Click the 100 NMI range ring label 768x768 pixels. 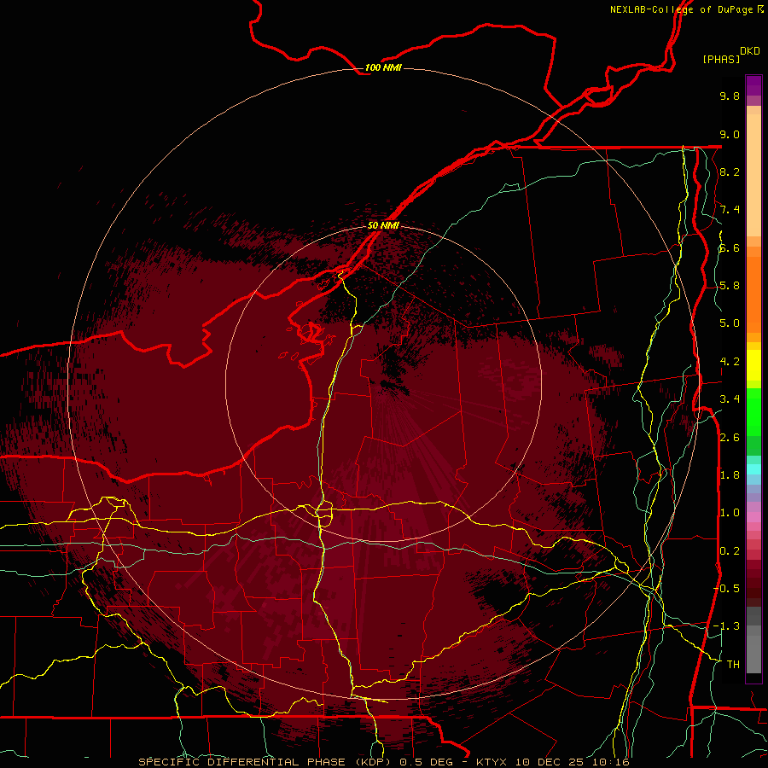(383, 67)
